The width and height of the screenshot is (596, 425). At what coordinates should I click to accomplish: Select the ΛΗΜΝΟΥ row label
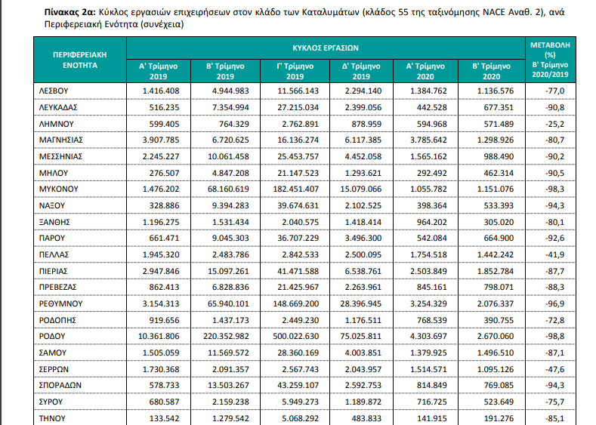[x=56, y=125]
